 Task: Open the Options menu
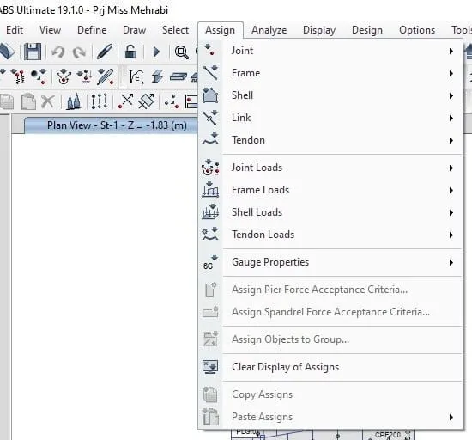pyautogui.click(x=417, y=30)
